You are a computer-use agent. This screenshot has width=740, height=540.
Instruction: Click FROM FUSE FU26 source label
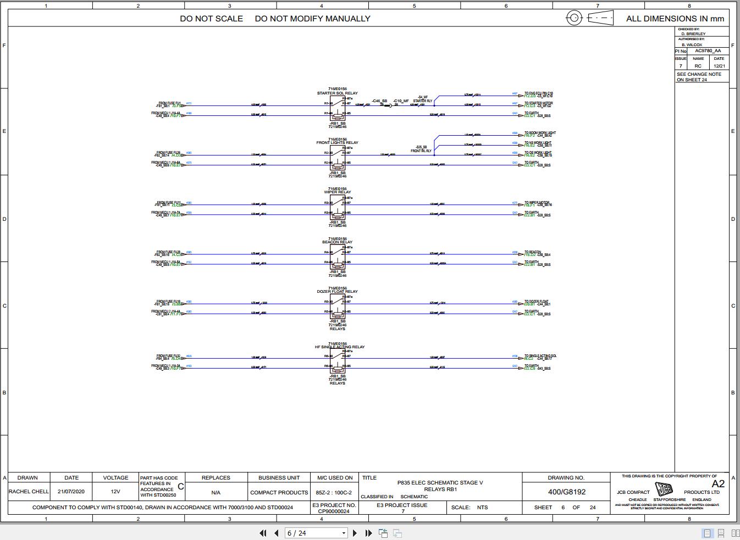(168, 153)
